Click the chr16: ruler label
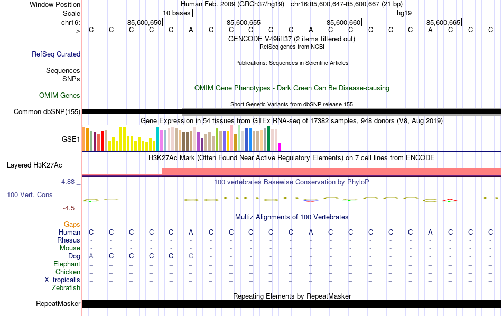Image resolution: width=502 pixels, height=316 pixels. tap(70, 22)
